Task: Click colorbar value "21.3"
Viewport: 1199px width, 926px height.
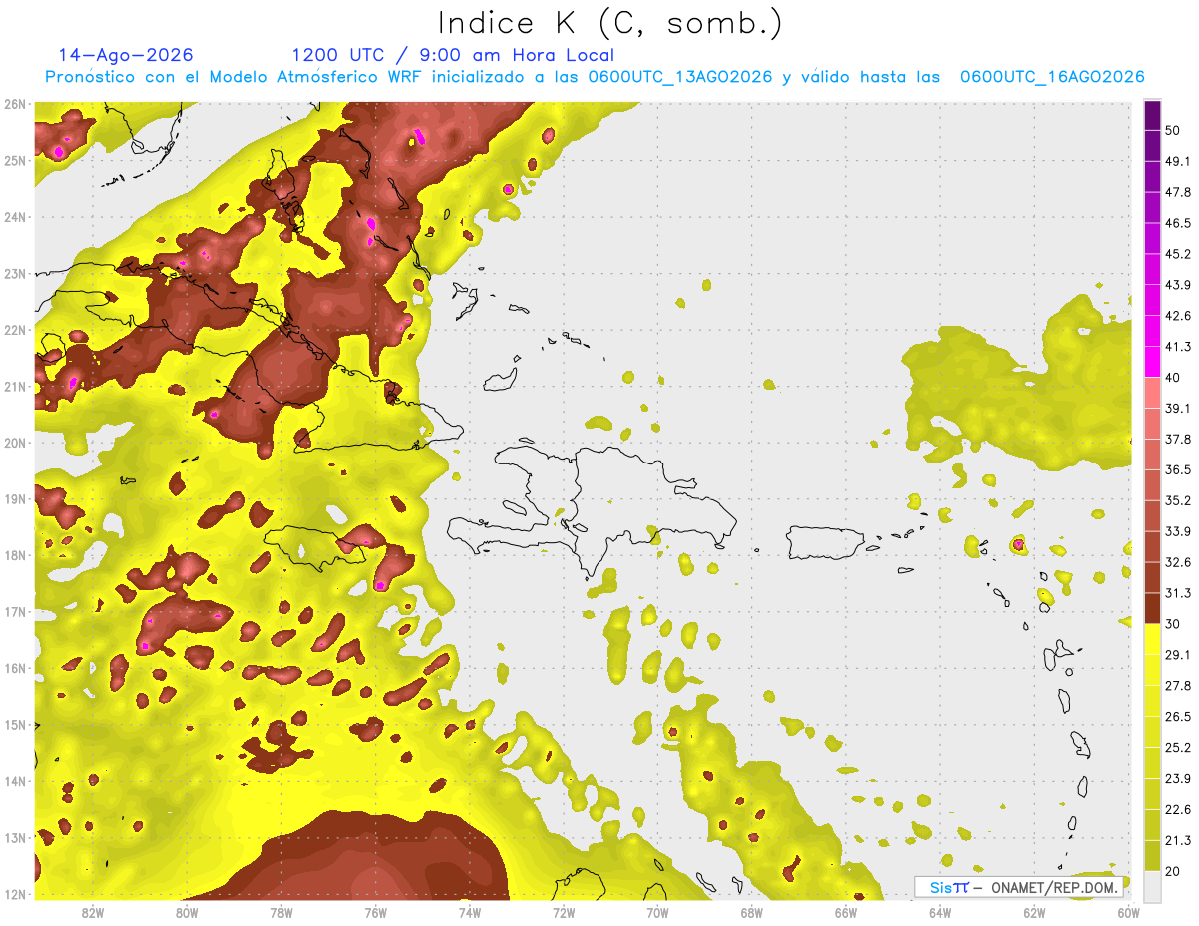Action: point(1177,841)
